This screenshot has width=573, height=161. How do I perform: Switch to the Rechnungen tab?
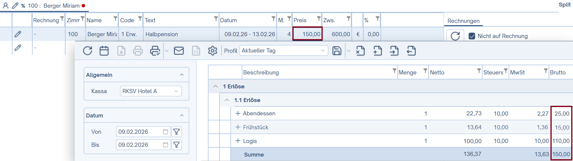(x=463, y=21)
